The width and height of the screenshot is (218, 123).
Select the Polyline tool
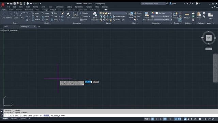pos(9,15)
